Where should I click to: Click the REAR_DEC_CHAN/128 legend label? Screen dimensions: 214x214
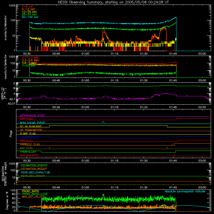pos(35,172)
